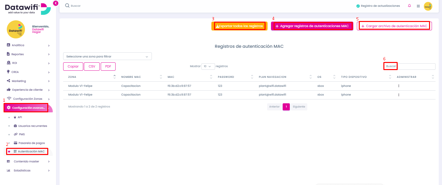Open the zone filter dropdown
This screenshot has height=185, width=442.
pyautogui.click(x=108, y=57)
